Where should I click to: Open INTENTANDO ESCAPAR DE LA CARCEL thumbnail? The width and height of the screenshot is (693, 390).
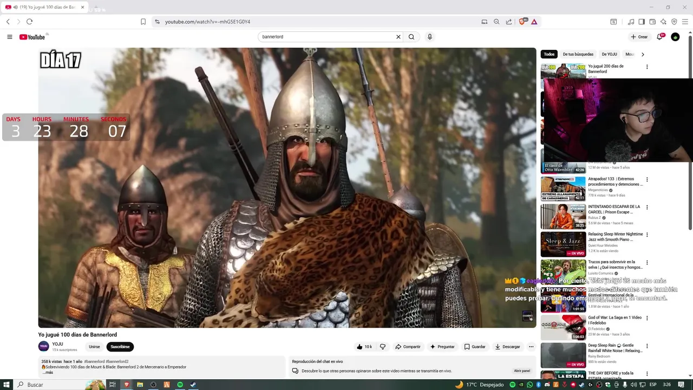pyautogui.click(x=563, y=216)
